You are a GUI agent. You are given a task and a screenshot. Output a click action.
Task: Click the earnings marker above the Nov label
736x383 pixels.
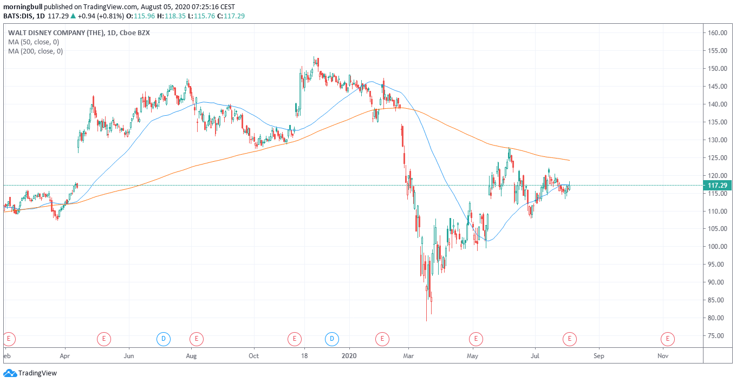point(667,339)
